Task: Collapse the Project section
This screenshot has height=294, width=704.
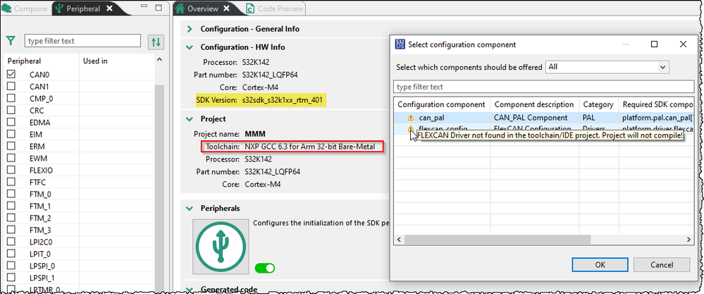Action: [x=190, y=119]
